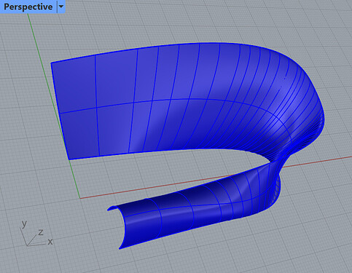Select the tightly curved bend with dense isocurves
Image resolution: width=352 pixels, height=273 pixels.
point(304,109)
